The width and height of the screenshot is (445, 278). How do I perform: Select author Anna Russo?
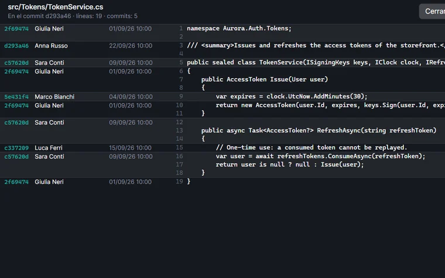(x=51, y=46)
